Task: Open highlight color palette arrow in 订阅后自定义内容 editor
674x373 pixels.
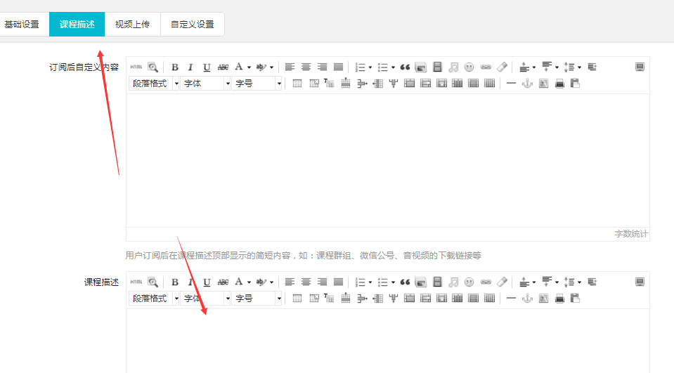Action: (272, 67)
